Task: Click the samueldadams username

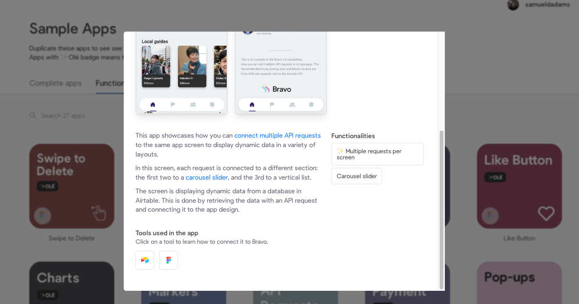Action: click(x=547, y=5)
